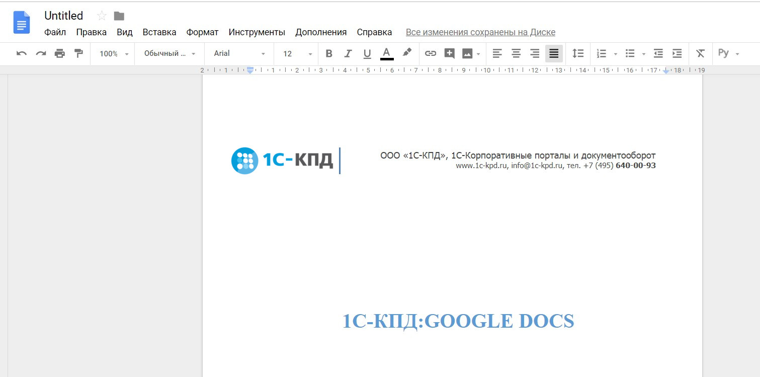Insert a link with chain icon
Screen dimensions: 760x377
[x=431, y=53]
